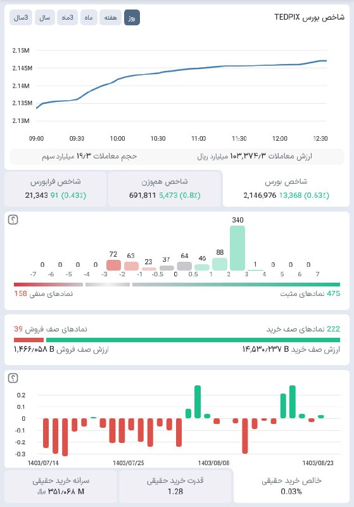The image size is (354, 507).
Task: Select the 3ماه range tab
Action: click(68, 18)
